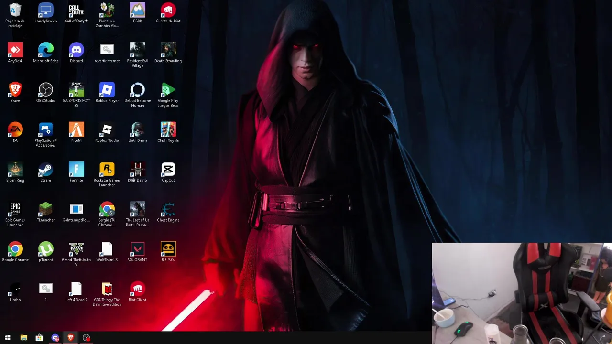Select the Clash Royale shortcut
Viewport: 612px width, 344px height.
tap(168, 129)
